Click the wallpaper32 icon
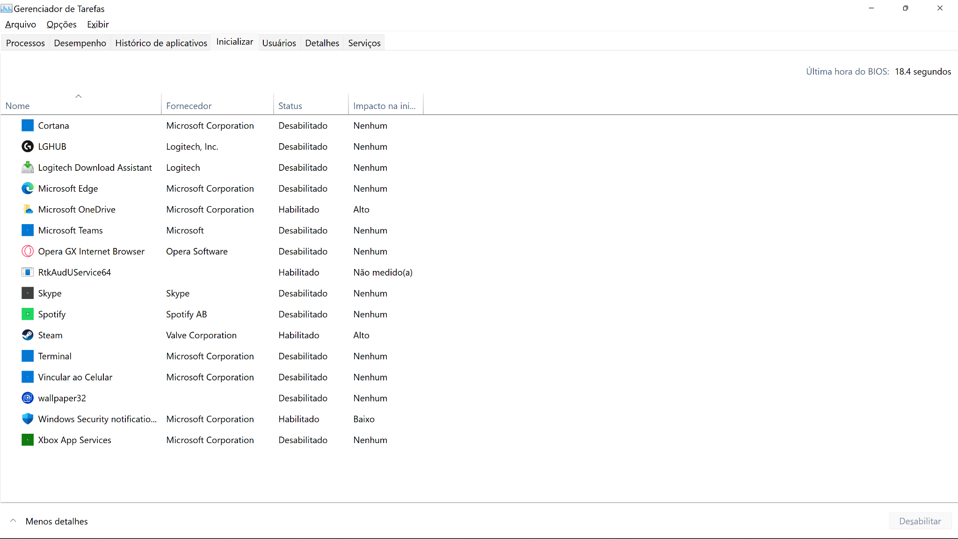This screenshot has width=958, height=539. pyautogui.click(x=28, y=398)
